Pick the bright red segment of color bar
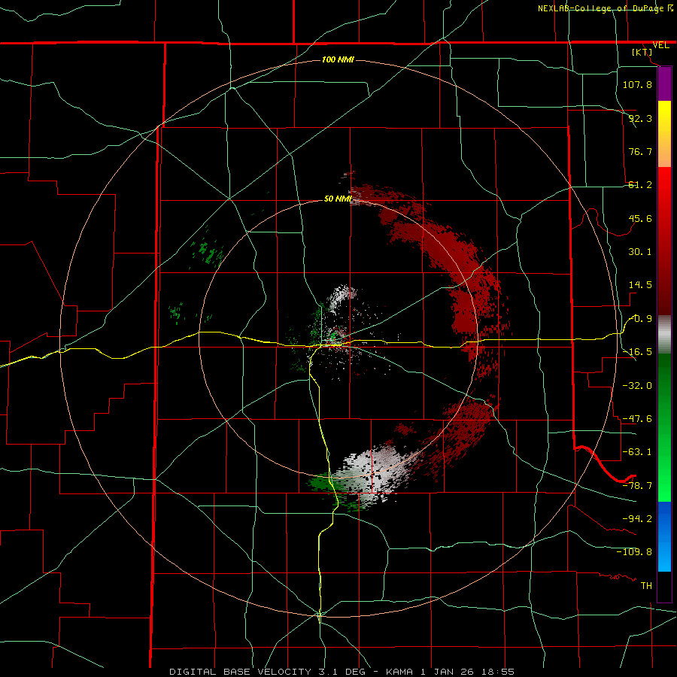677x677 pixels. point(664,190)
